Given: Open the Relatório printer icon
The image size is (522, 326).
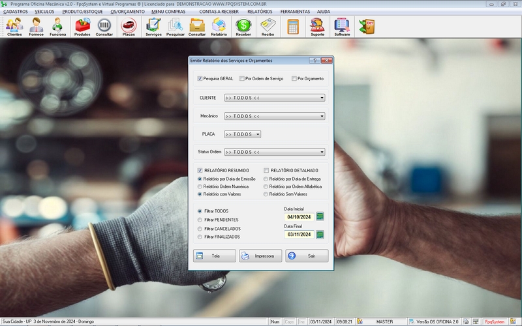Looking at the screenshot, I should tap(219, 27).
